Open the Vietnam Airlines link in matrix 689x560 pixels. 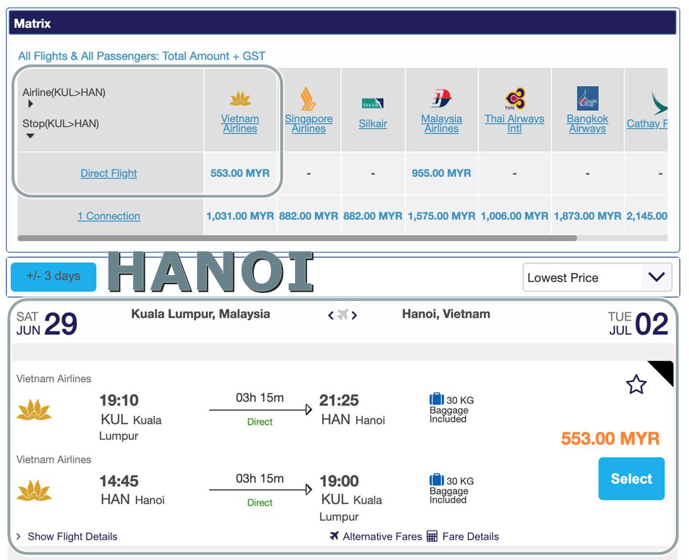[240, 123]
